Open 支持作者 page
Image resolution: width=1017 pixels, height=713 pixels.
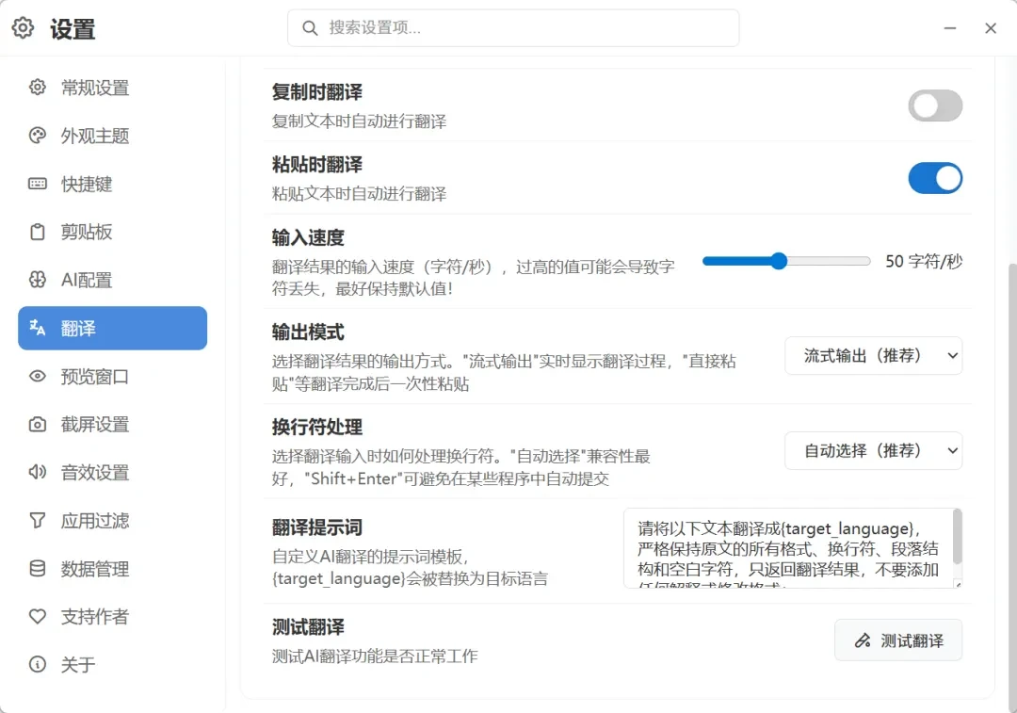coord(112,616)
